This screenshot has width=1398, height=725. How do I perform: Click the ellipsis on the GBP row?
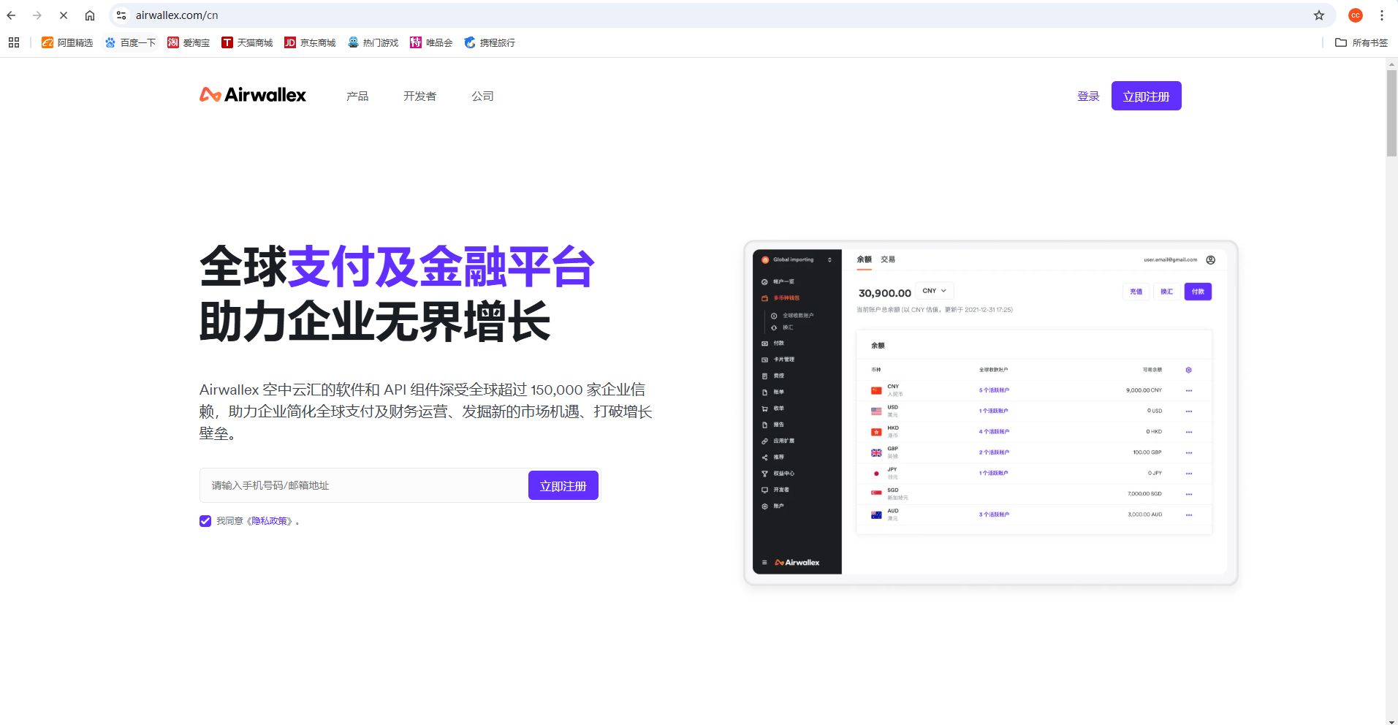[x=1188, y=452]
